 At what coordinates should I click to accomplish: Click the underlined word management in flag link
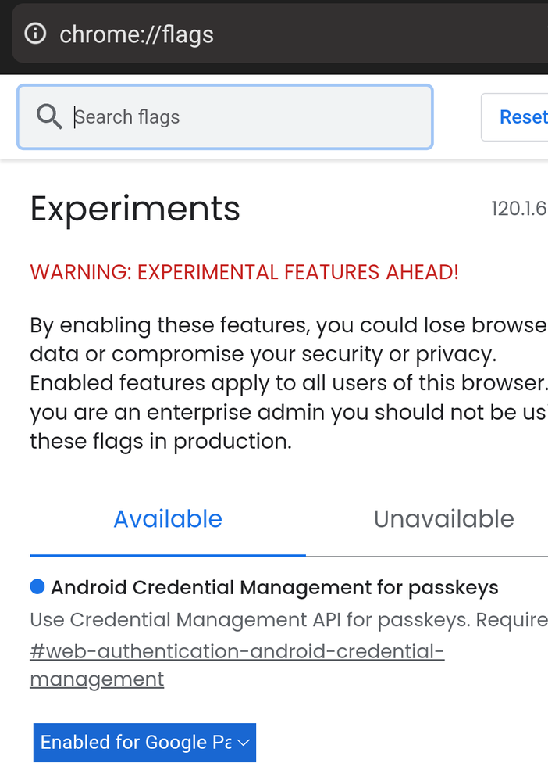pos(97,679)
